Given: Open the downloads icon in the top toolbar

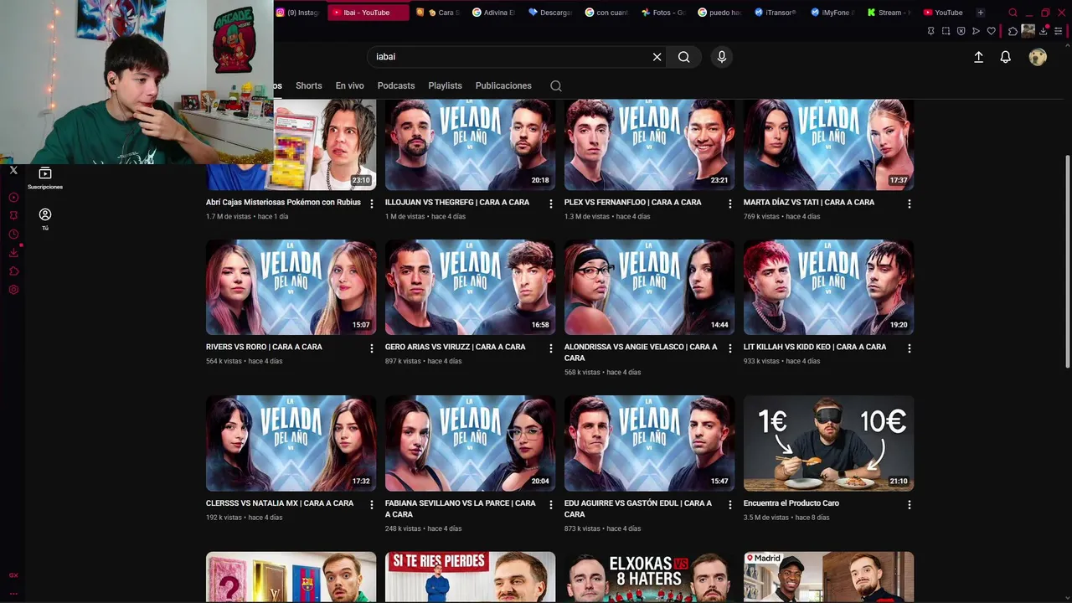Looking at the screenshot, I should pos(1043,31).
